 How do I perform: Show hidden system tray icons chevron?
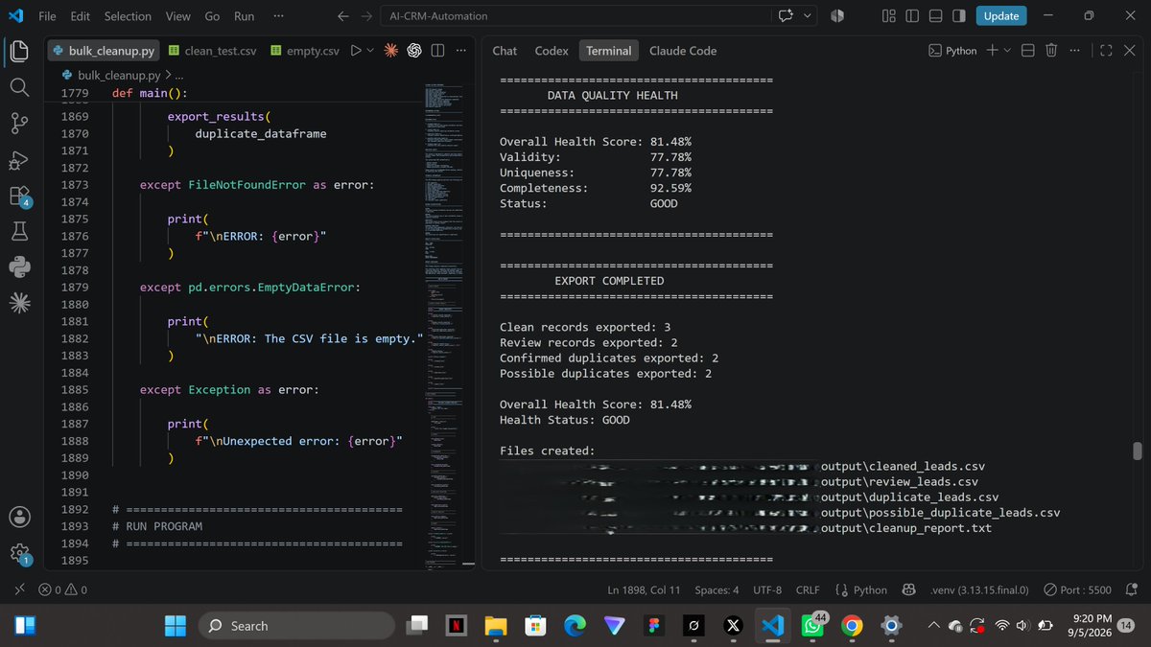pos(933,626)
